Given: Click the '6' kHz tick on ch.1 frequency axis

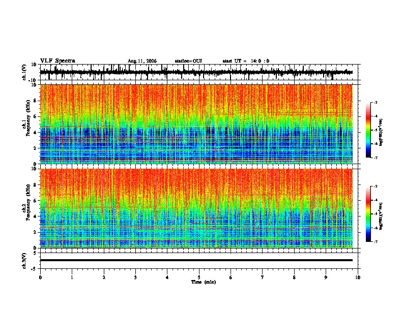Looking at the screenshot, I should tap(35, 116).
